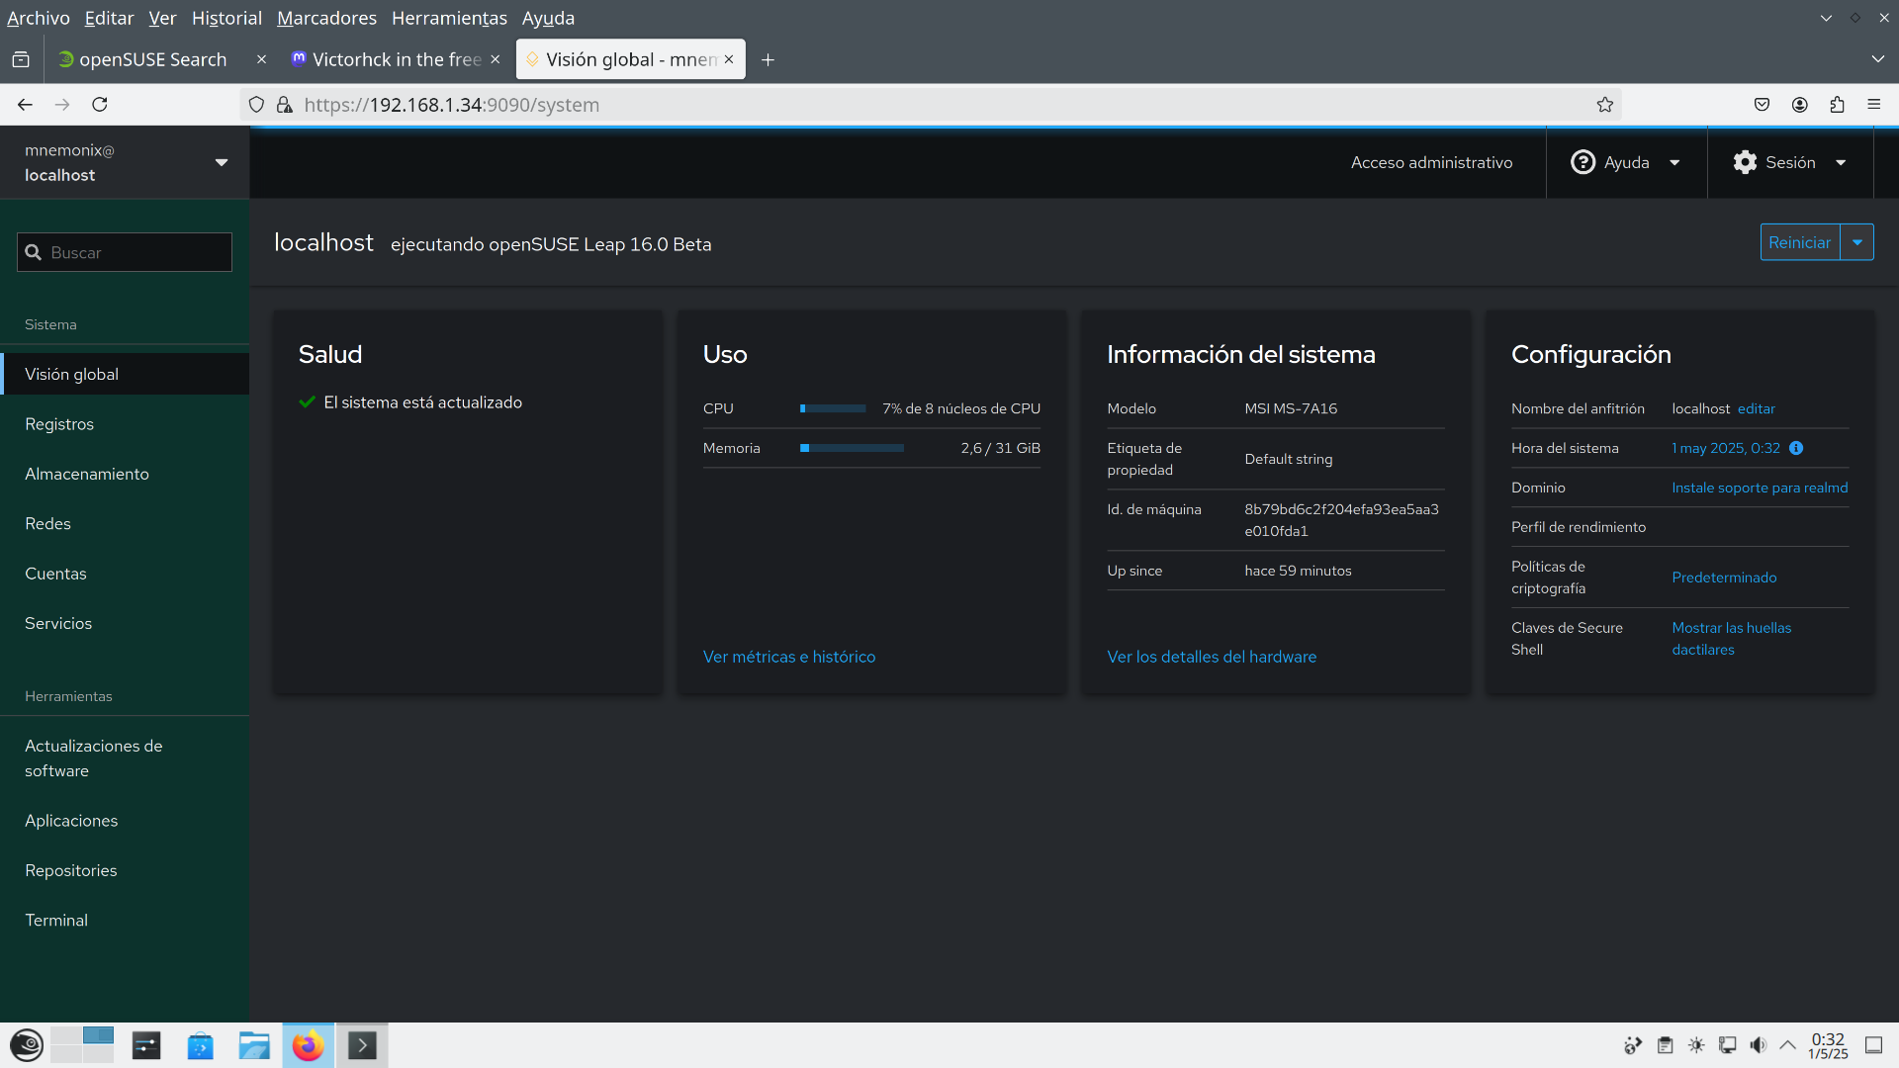The width and height of the screenshot is (1899, 1068).
Task: Open the Firefox account icon
Action: click(x=1799, y=105)
